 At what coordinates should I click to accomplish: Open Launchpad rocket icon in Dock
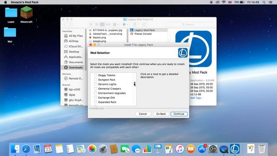tap(103, 149)
